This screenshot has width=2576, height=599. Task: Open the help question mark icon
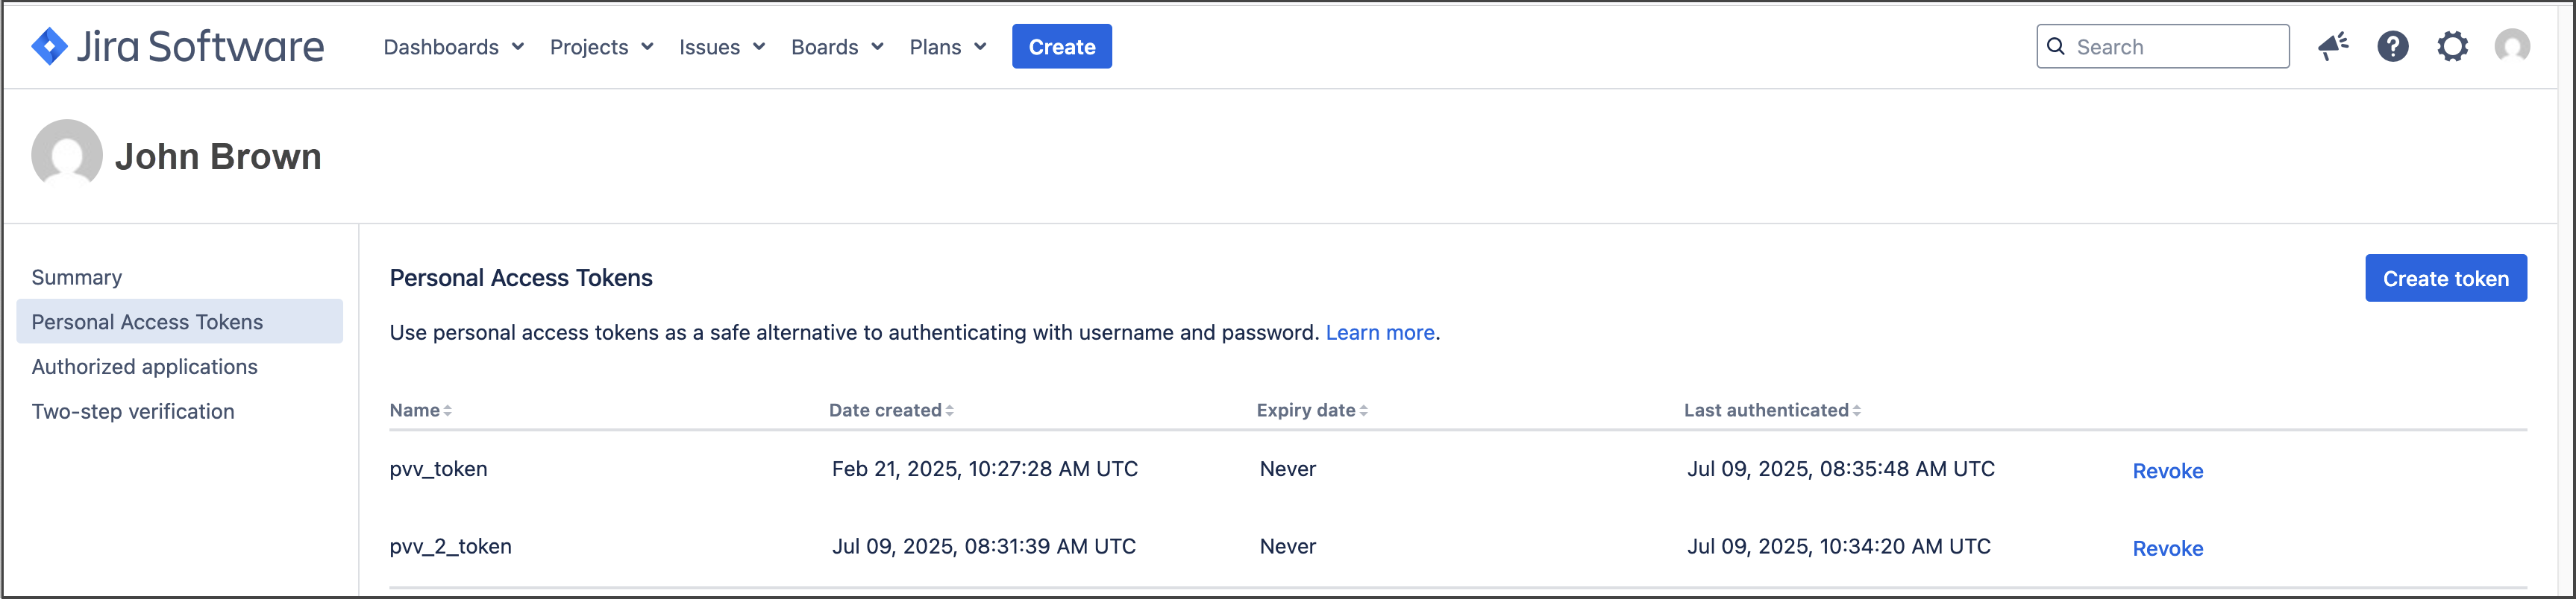[x=2392, y=47]
